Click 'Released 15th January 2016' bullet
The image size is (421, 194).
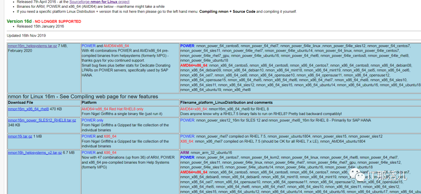(40, 26)
